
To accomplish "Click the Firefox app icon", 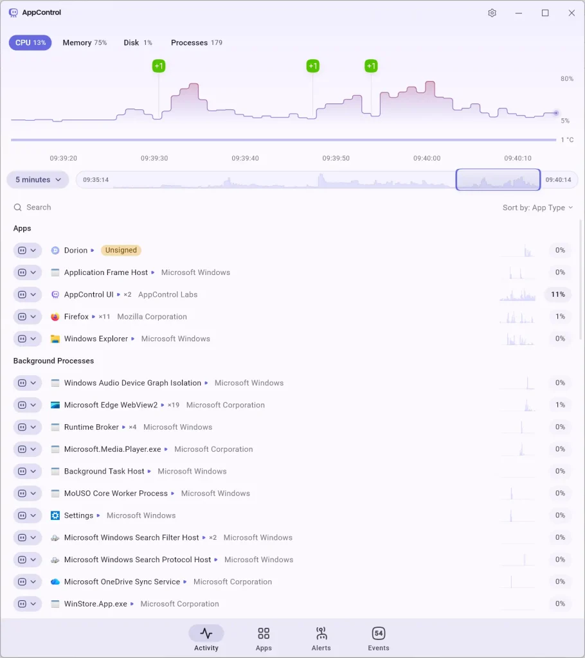I will coord(55,317).
